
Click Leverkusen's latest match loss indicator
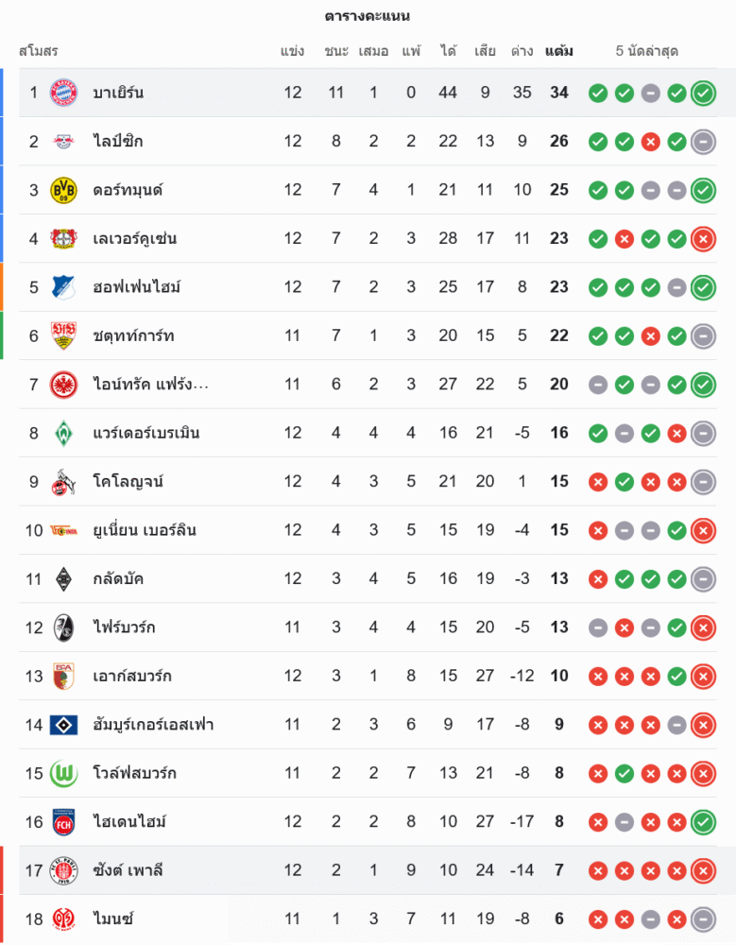tap(703, 239)
